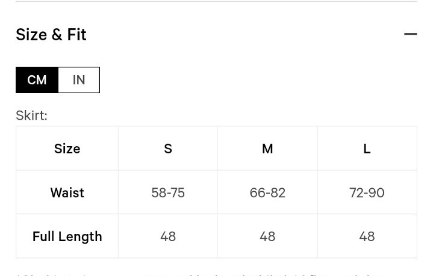
Task: Switch measurements to IN inches
Action: (79, 80)
